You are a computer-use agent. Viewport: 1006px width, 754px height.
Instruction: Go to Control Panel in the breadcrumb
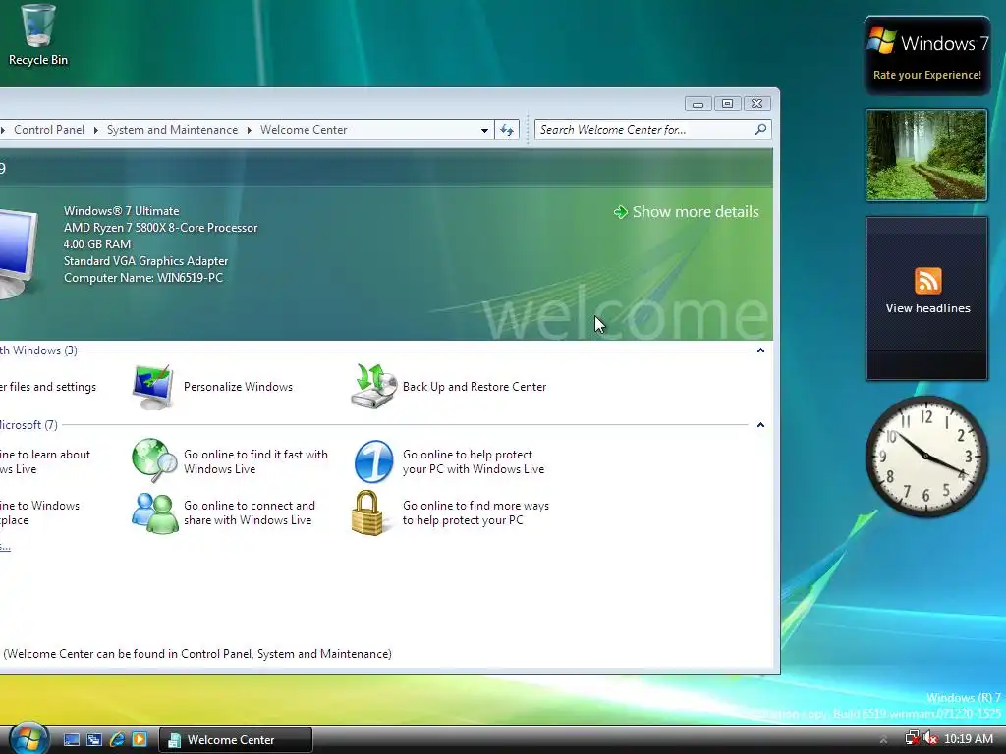coord(49,130)
